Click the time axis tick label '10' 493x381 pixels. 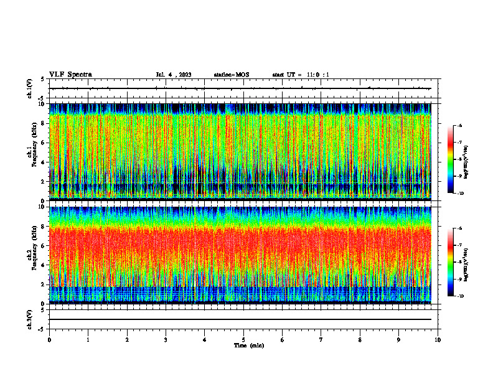coord(438,340)
